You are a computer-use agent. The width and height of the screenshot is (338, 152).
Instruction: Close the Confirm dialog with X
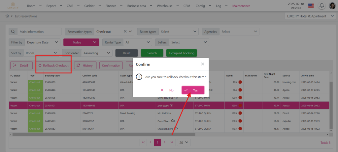202,64
